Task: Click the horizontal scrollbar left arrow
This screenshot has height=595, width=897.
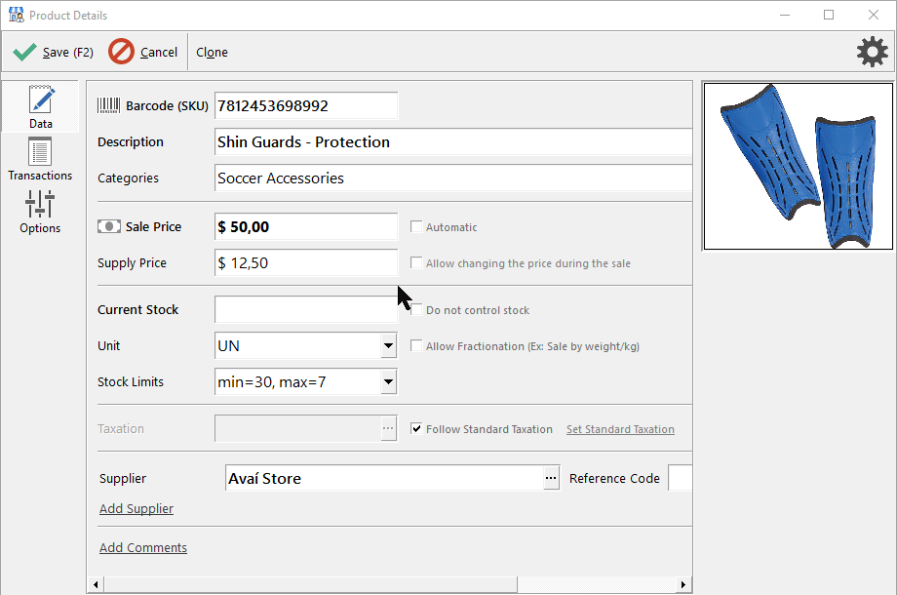Action: tap(96, 584)
